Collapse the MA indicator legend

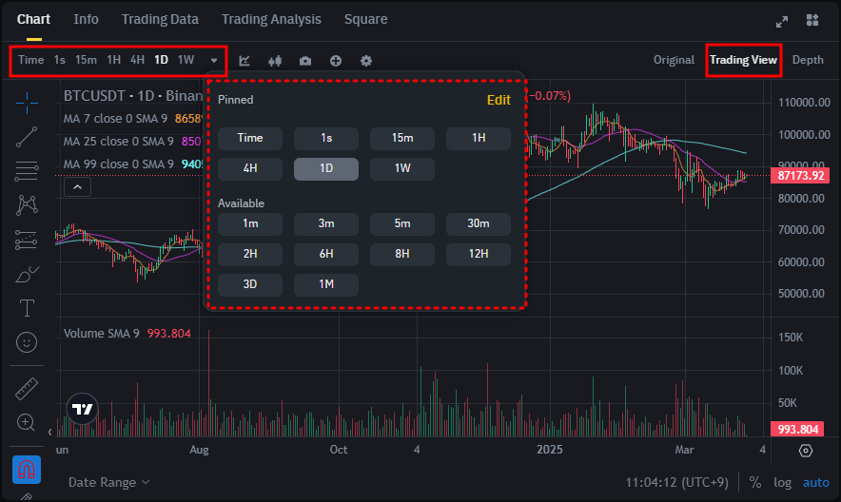pyautogui.click(x=77, y=187)
